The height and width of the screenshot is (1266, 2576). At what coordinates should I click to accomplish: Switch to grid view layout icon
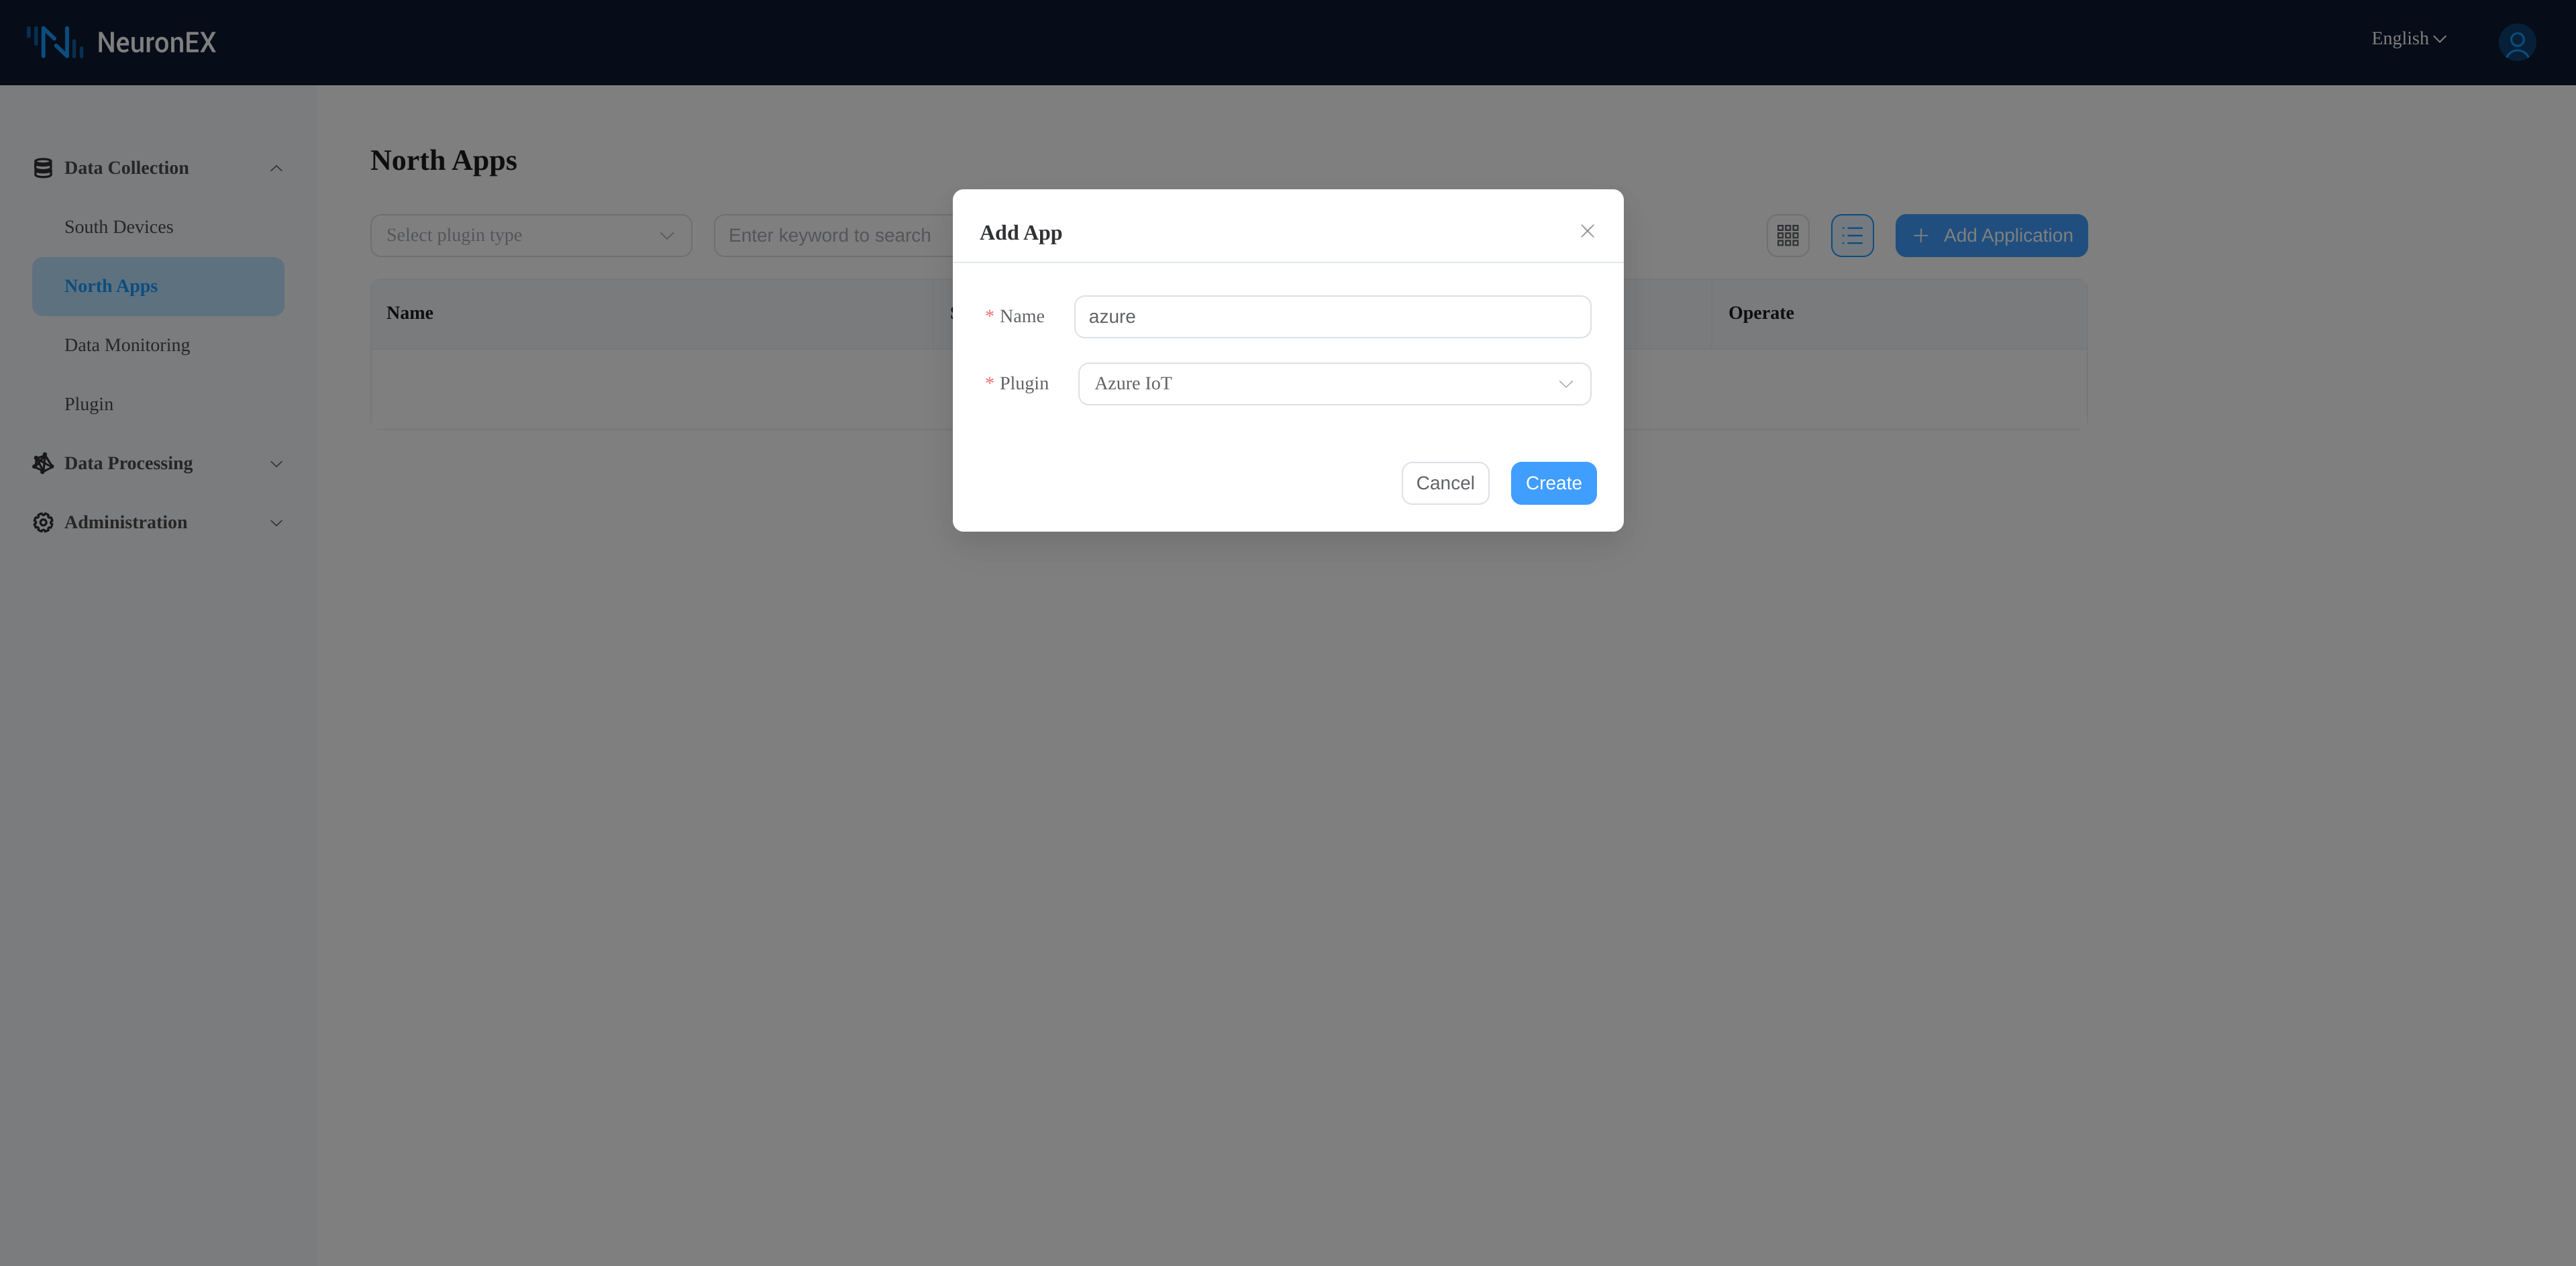(1789, 235)
